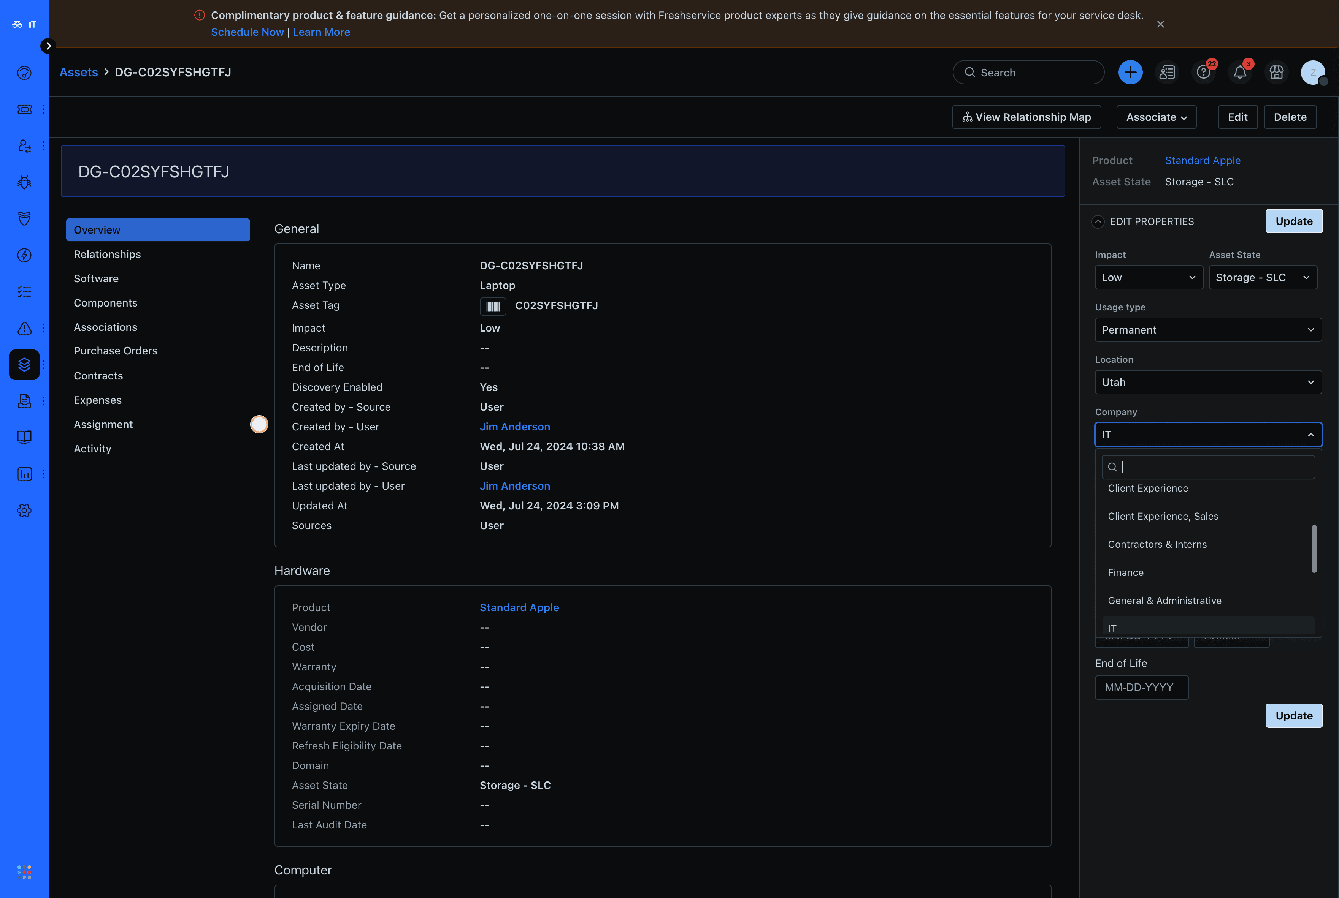
Task: Open the Tasks checklist icon in sidebar
Action: click(x=24, y=291)
